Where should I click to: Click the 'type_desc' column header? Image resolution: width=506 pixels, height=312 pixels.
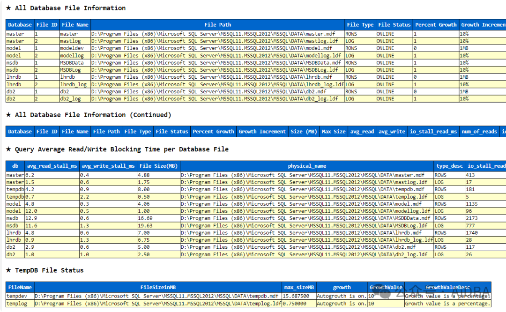(449, 166)
